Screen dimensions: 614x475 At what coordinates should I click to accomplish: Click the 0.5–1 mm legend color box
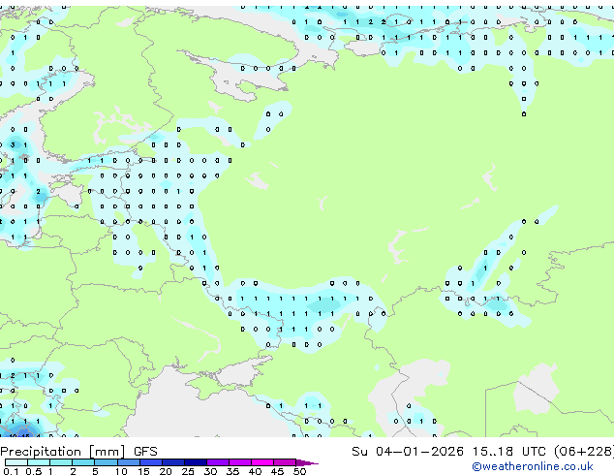(x=39, y=462)
